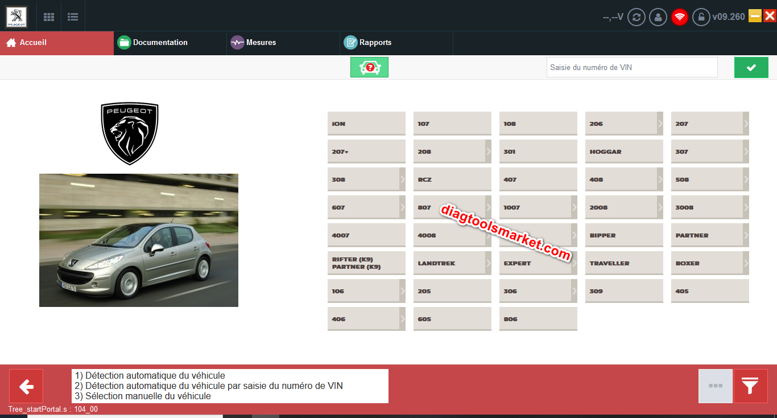Image resolution: width=777 pixels, height=418 pixels.
Task: Go back using the left arrow button
Action: point(26,386)
